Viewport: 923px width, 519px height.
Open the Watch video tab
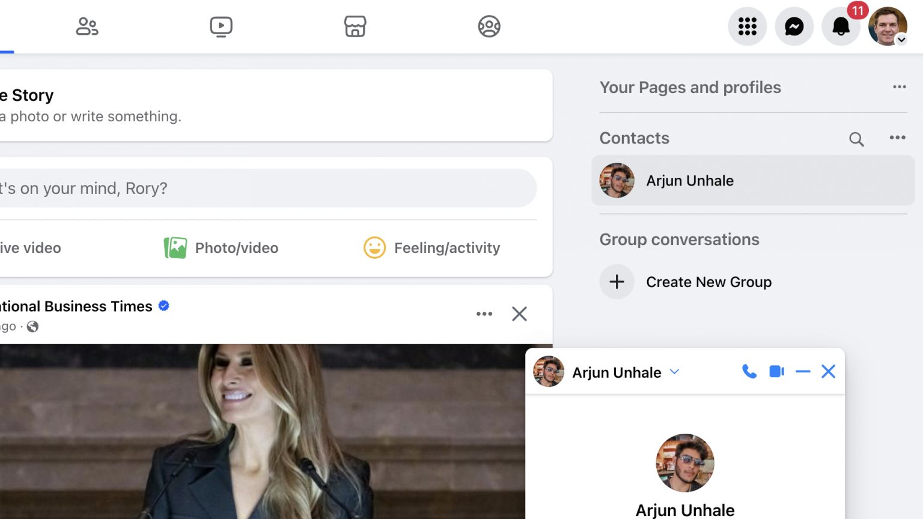tap(221, 26)
